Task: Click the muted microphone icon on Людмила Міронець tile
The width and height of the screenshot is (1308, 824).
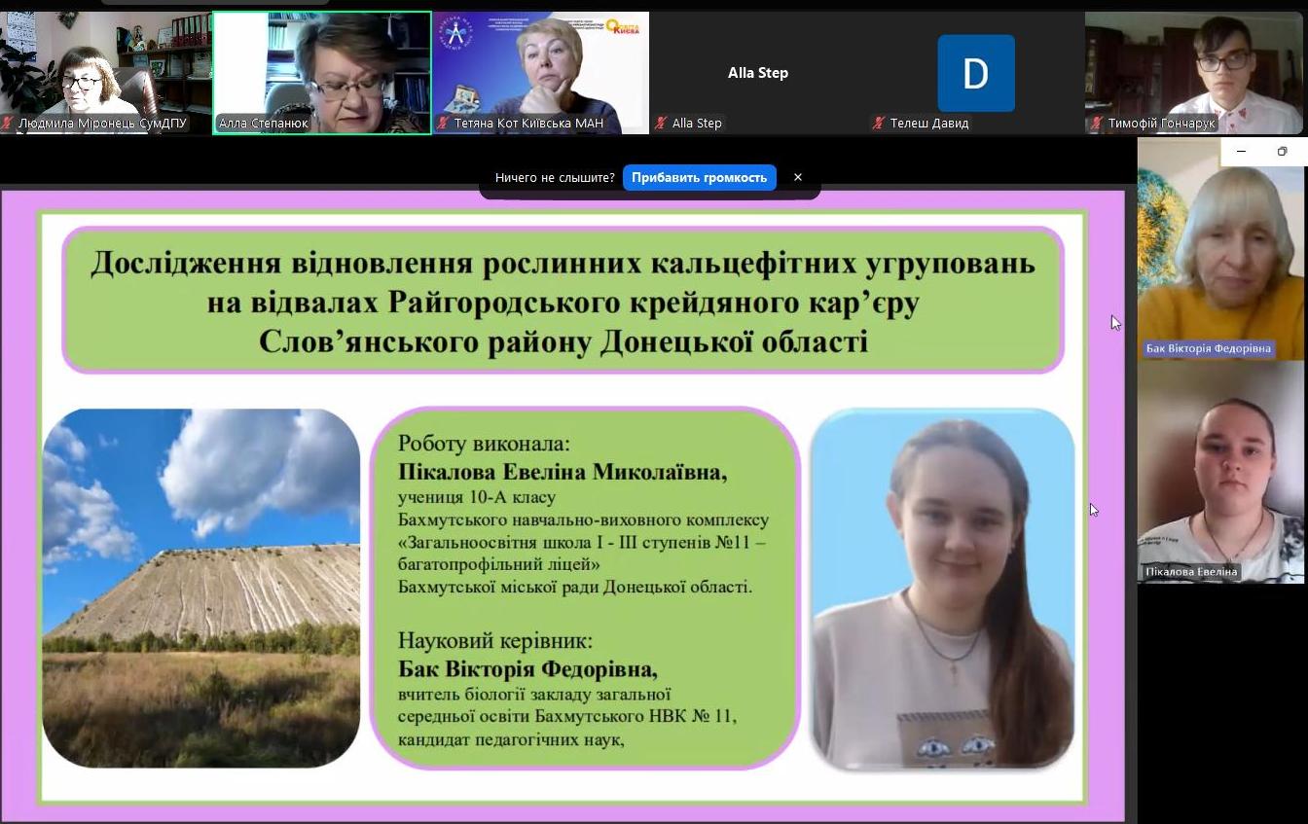Action: [x=8, y=123]
